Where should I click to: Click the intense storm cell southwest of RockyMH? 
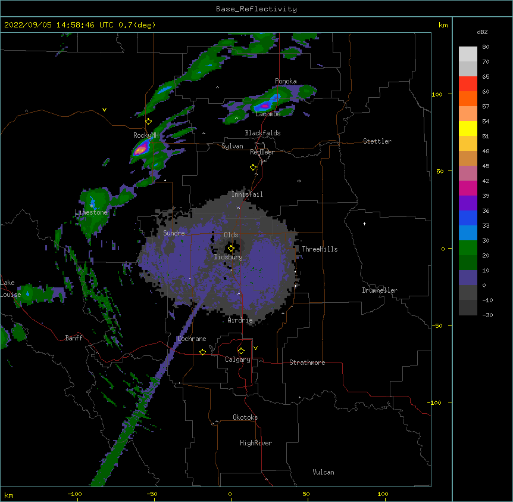140,150
